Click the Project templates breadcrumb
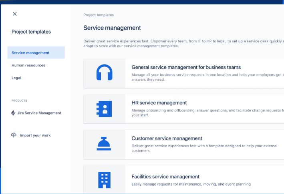This screenshot has width=284, height=194. pos(99,15)
